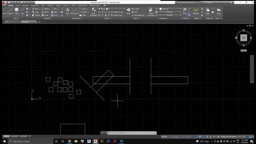This screenshot has height=144, width=256.
Task: Open the Annotate ribbon tab
Action: point(25,5)
